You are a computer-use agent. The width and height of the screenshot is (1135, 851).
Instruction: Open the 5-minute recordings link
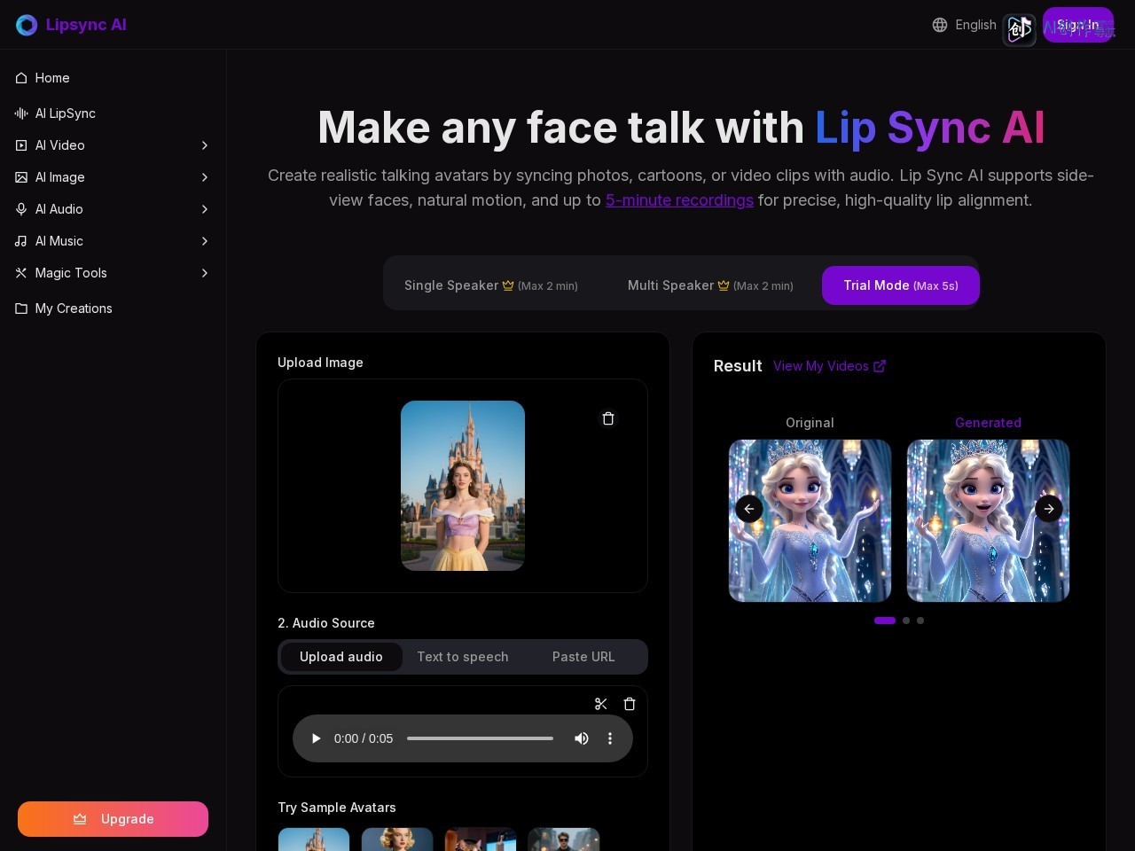pos(679,200)
